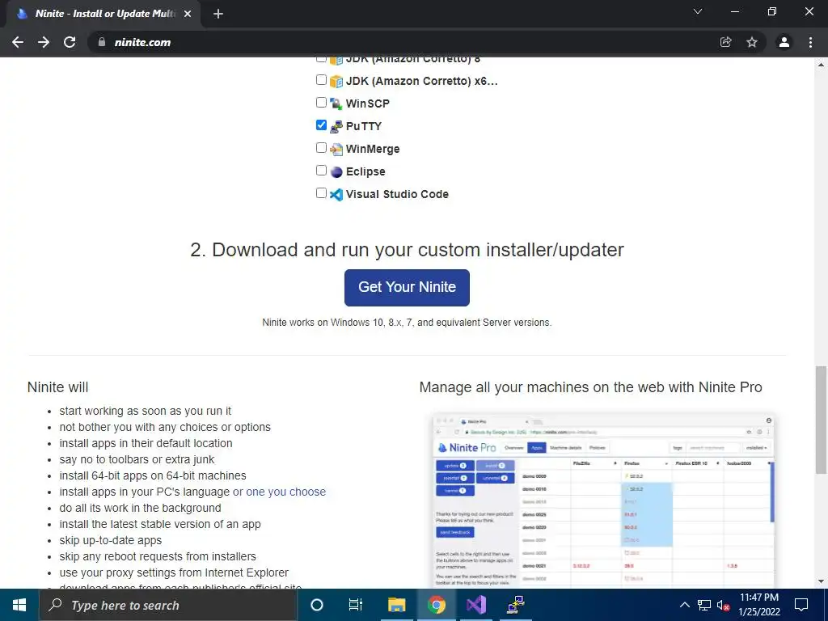Open the PuTTY taskbar icon
Image resolution: width=828 pixels, height=621 pixels.
pos(515,605)
